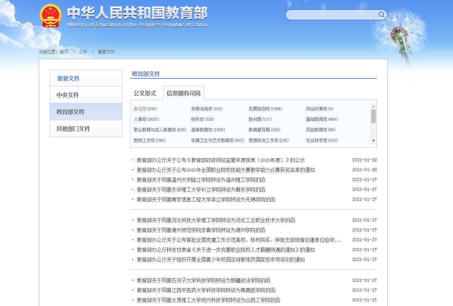Filter by 综合改革司 (4)
This screenshot has width=453, height=306.
click(320, 109)
